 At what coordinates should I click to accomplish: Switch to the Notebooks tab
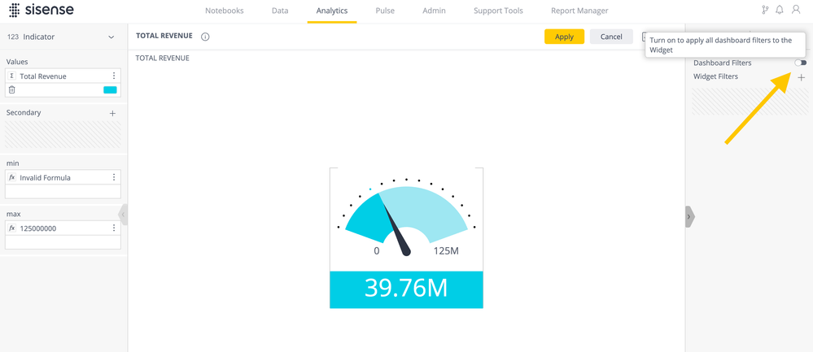tap(224, 11)
